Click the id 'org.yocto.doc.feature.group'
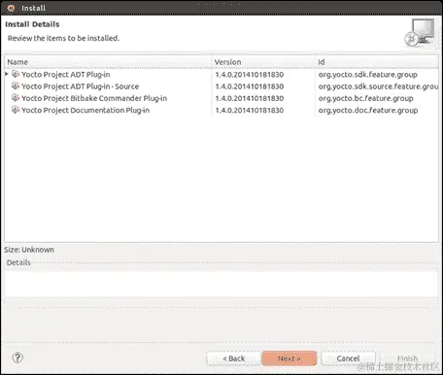The width and height of the screenshot is (443, 375). tap(368, 110)
